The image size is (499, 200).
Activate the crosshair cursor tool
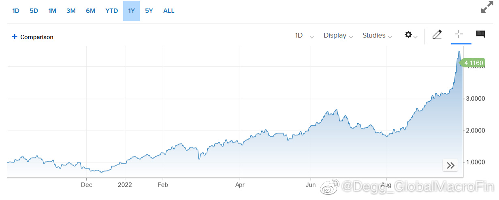coord(458,34)
